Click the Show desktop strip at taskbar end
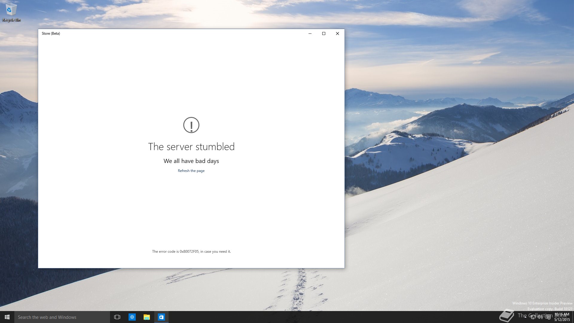Image resolution: width=574 pixels, height=323 pixels. [x=573, y=317]
